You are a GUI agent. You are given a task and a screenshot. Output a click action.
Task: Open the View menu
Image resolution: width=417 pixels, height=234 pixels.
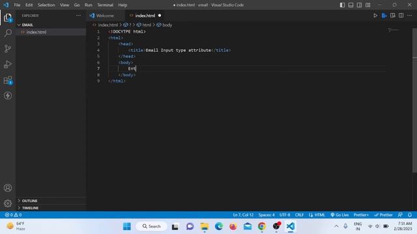[65, 5]
